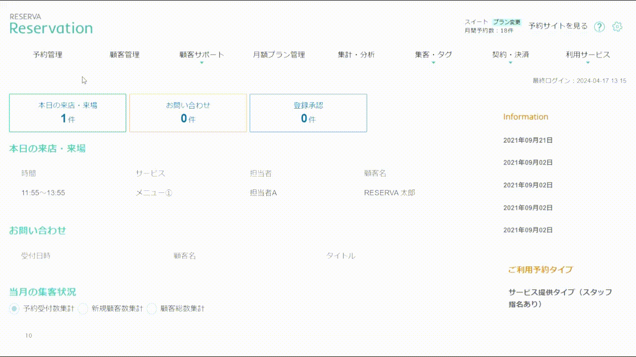Expand the 集客・タグ dropdown menu
636x357 pixels.
coord(433,55)
